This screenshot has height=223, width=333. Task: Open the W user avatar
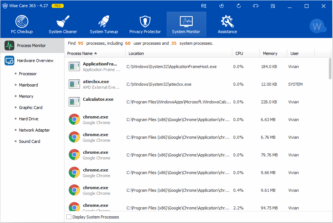click(x=317, y=26)
